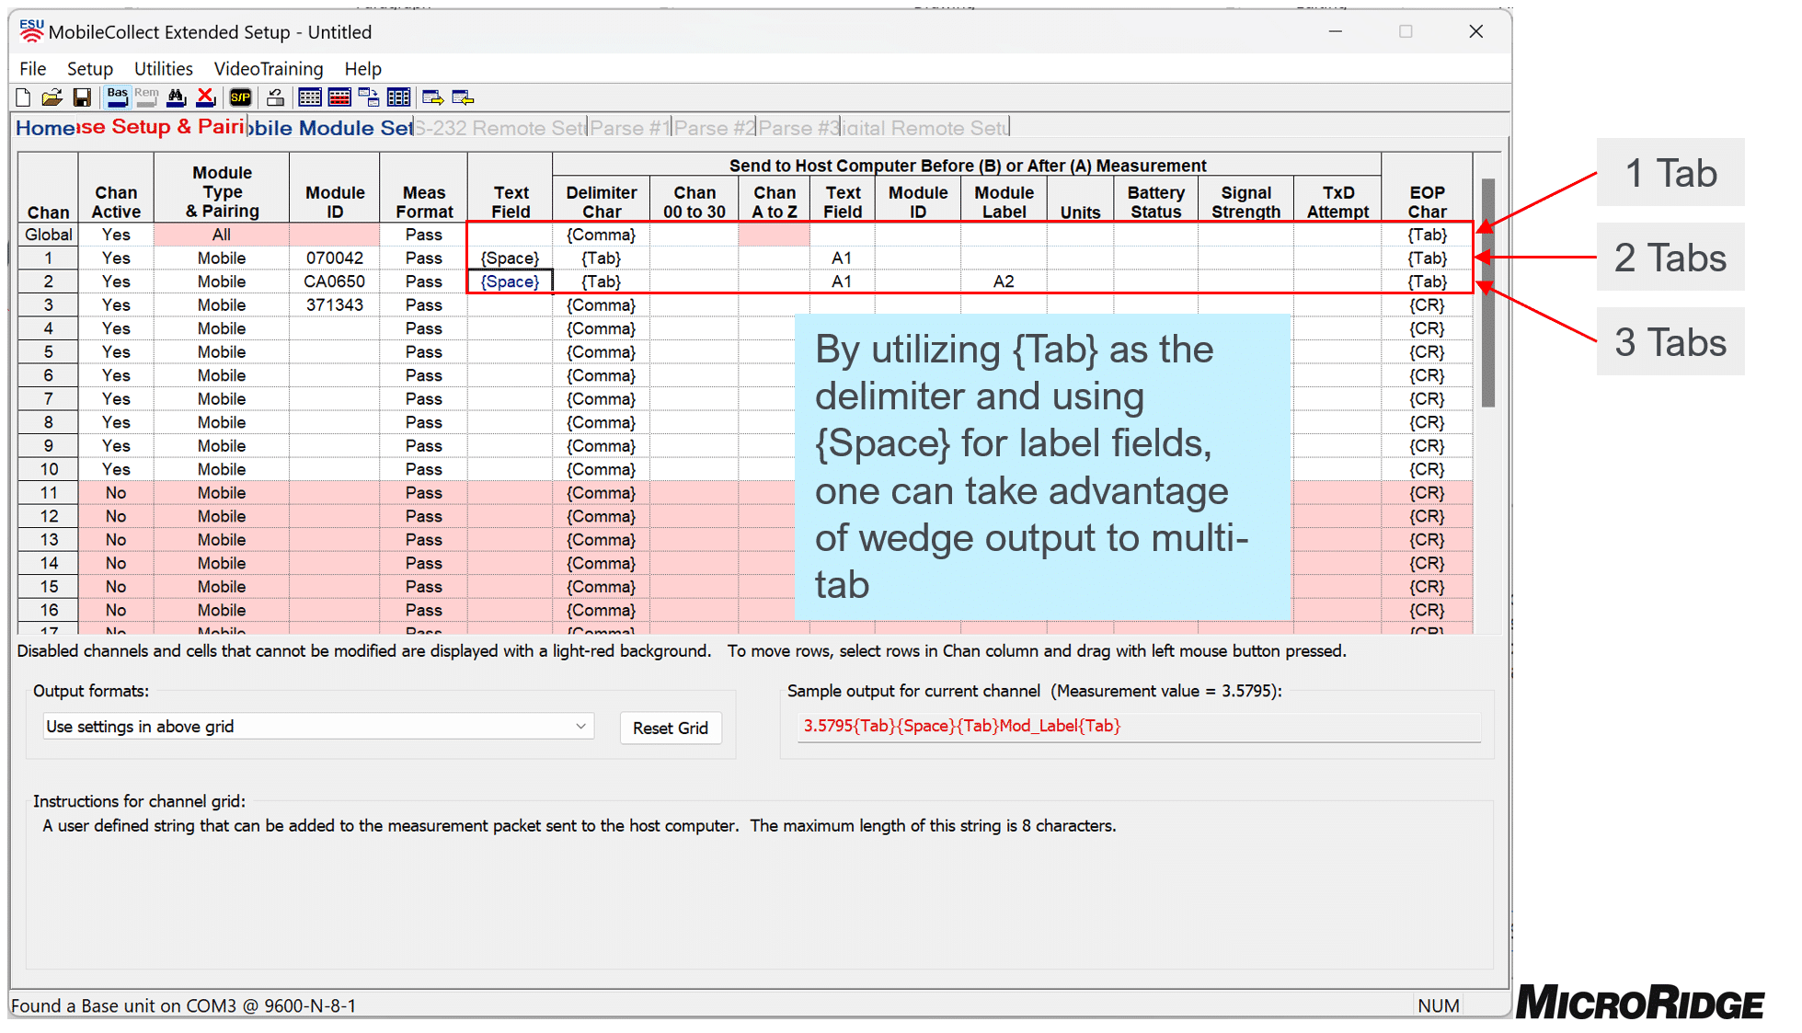Select the Rem (Remote) toolbar icon

(x=146, y=98)
